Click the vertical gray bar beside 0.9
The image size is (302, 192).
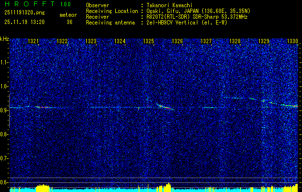(x=9, y=111)
